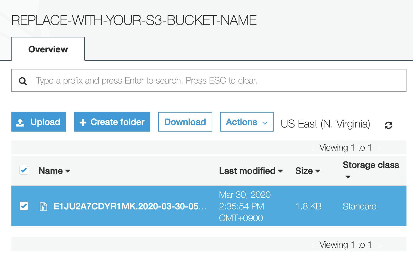Screen dimensions: 413x274
Task: Go to next page arrow above table
Action: pyautogui.click(x=380, y=148)
